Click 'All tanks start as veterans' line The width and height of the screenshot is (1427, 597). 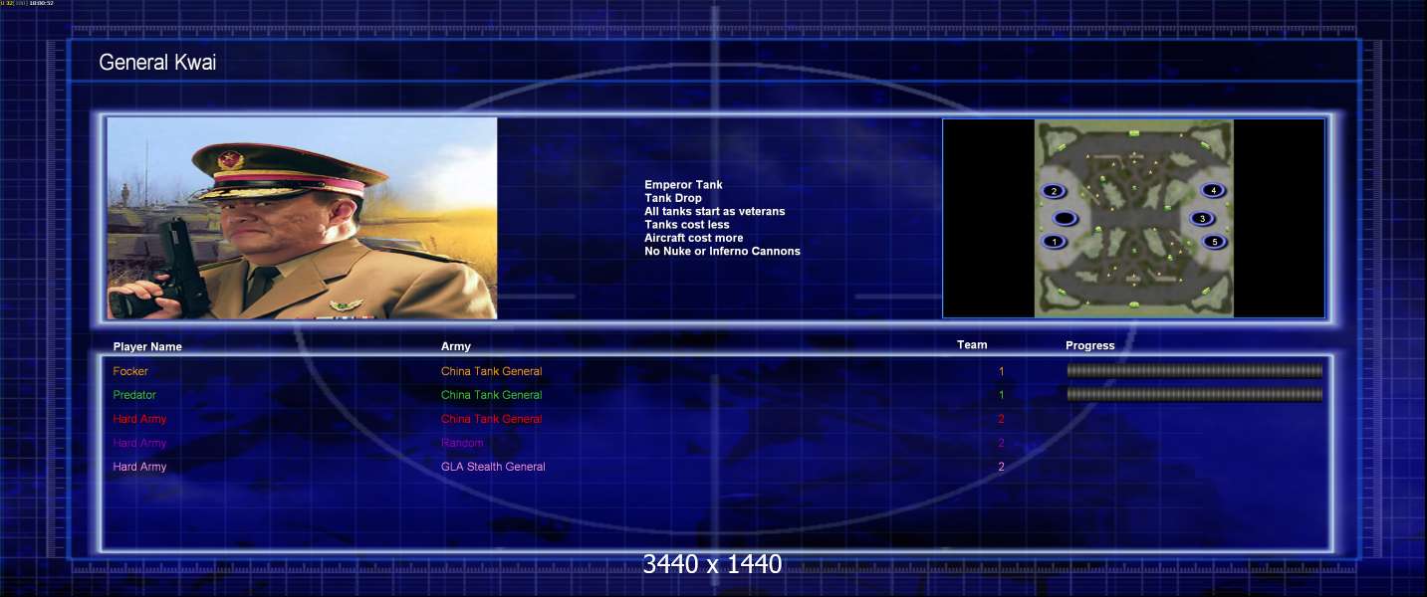coord(715,212)
